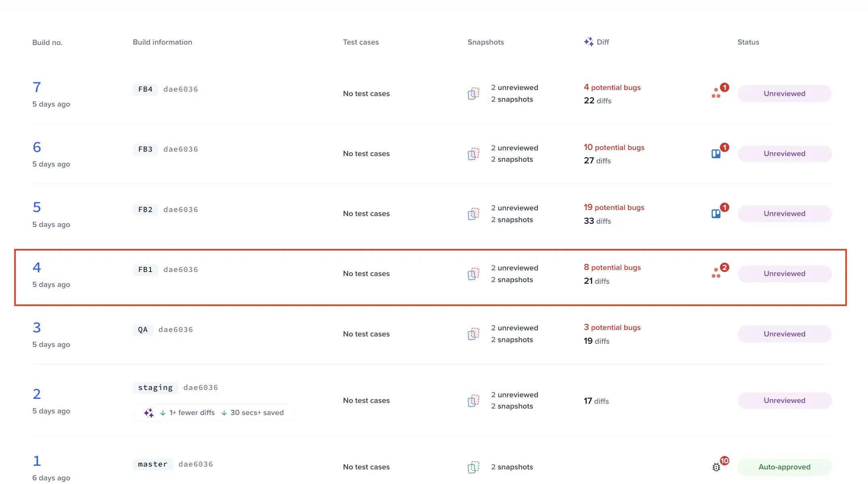Click the sparkle icon beside Diff header

coord(589,42)
